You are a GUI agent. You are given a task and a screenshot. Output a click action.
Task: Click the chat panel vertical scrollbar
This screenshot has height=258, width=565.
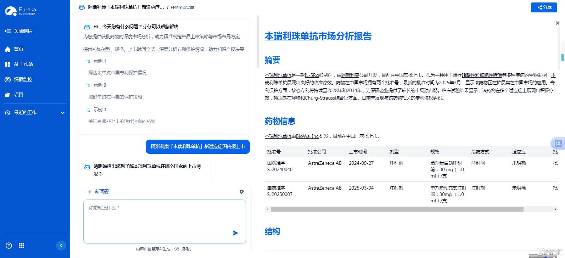tap(258, 41)
